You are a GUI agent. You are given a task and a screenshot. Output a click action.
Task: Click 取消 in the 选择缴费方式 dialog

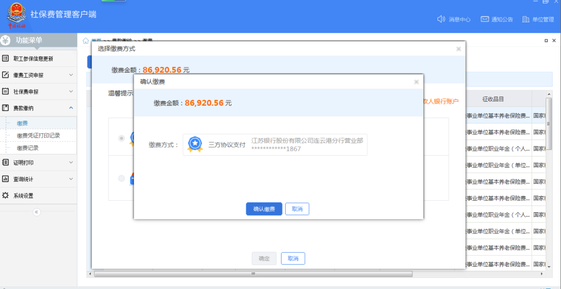293,258
